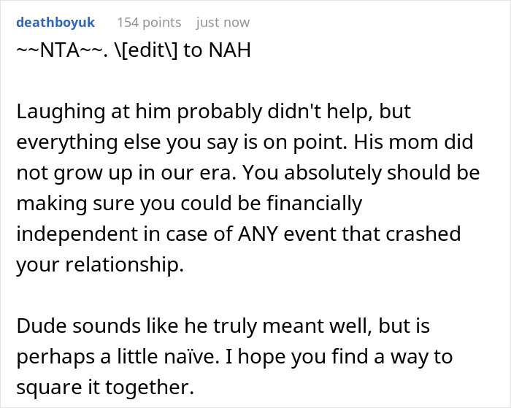511x408 pixels.
Task: Open the deathboyuk user profile link
Action: pyautogui.click(x=55, y=23)
